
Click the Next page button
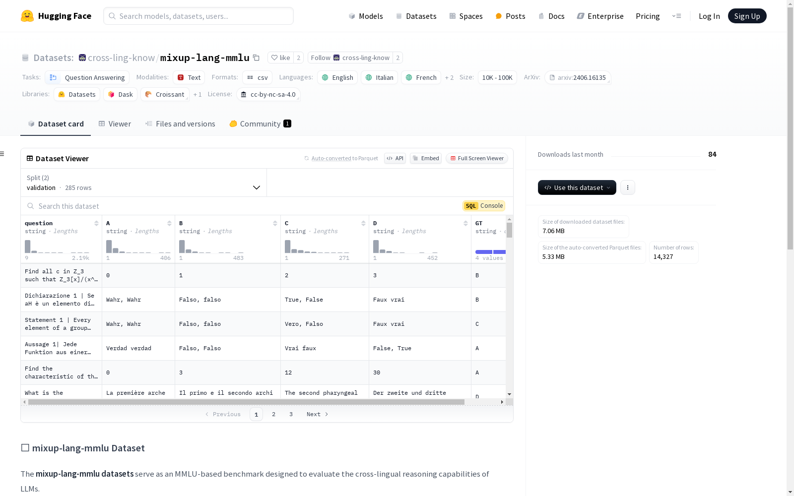pyautogui.click(x=318, y=414)
